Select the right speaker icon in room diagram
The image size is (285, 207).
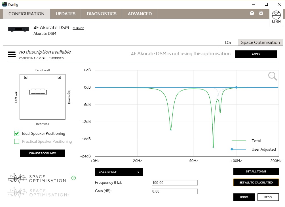[x=59, y=78]
